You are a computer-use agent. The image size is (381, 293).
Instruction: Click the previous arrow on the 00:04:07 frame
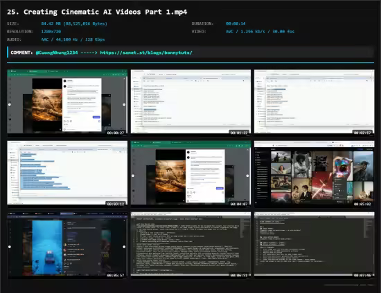click(x=133, y=176)
